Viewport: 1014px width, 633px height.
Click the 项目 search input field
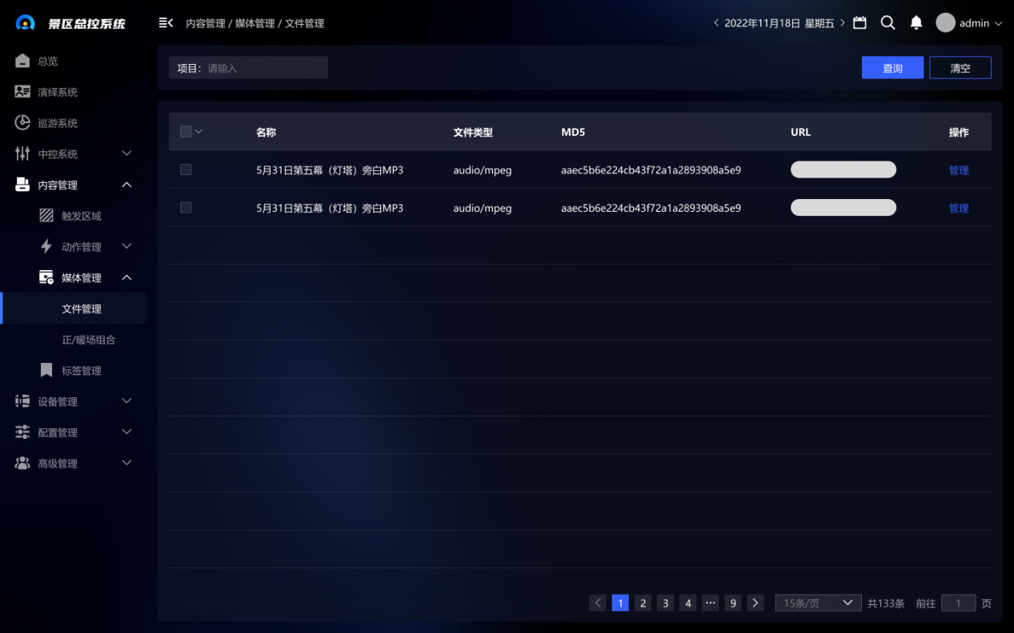pos(264,68)
